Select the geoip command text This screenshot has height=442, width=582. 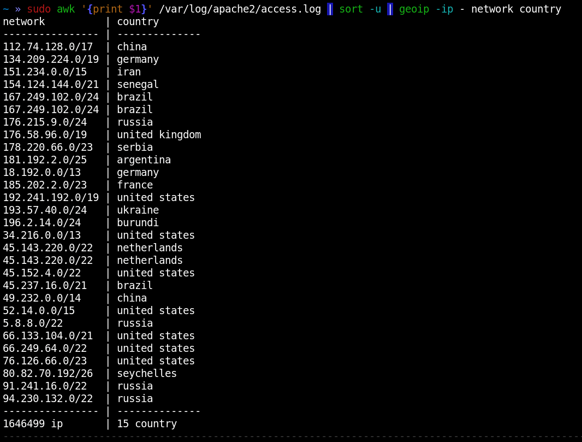(414, 9)
